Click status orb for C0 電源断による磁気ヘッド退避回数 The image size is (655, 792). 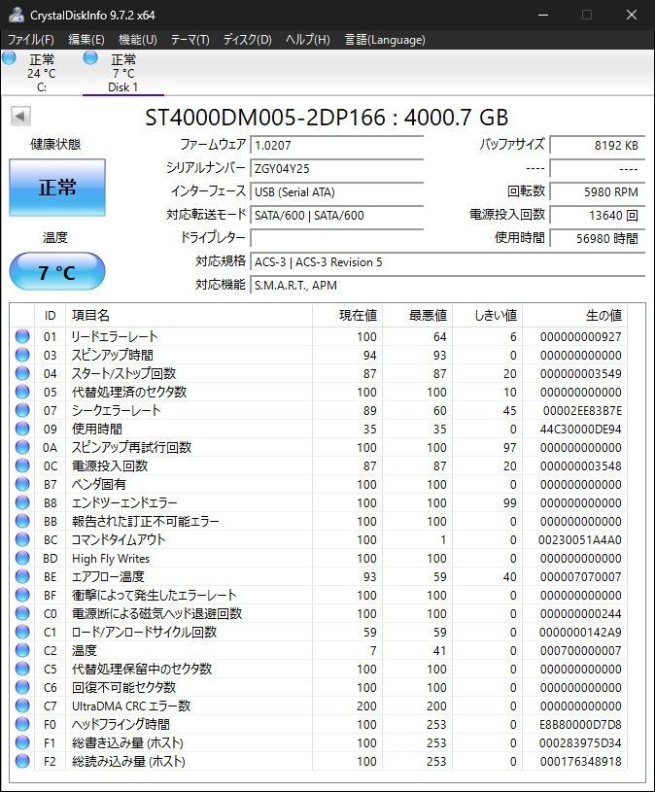coord(22,613)
